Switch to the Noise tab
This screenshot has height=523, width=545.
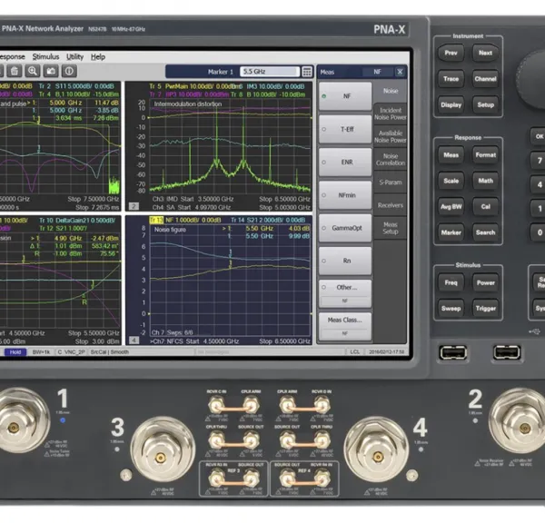coord(391,91)
